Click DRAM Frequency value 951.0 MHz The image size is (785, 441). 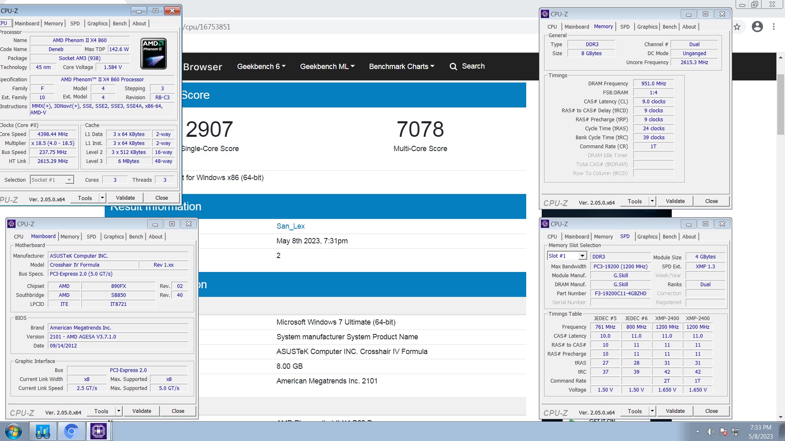653,84
